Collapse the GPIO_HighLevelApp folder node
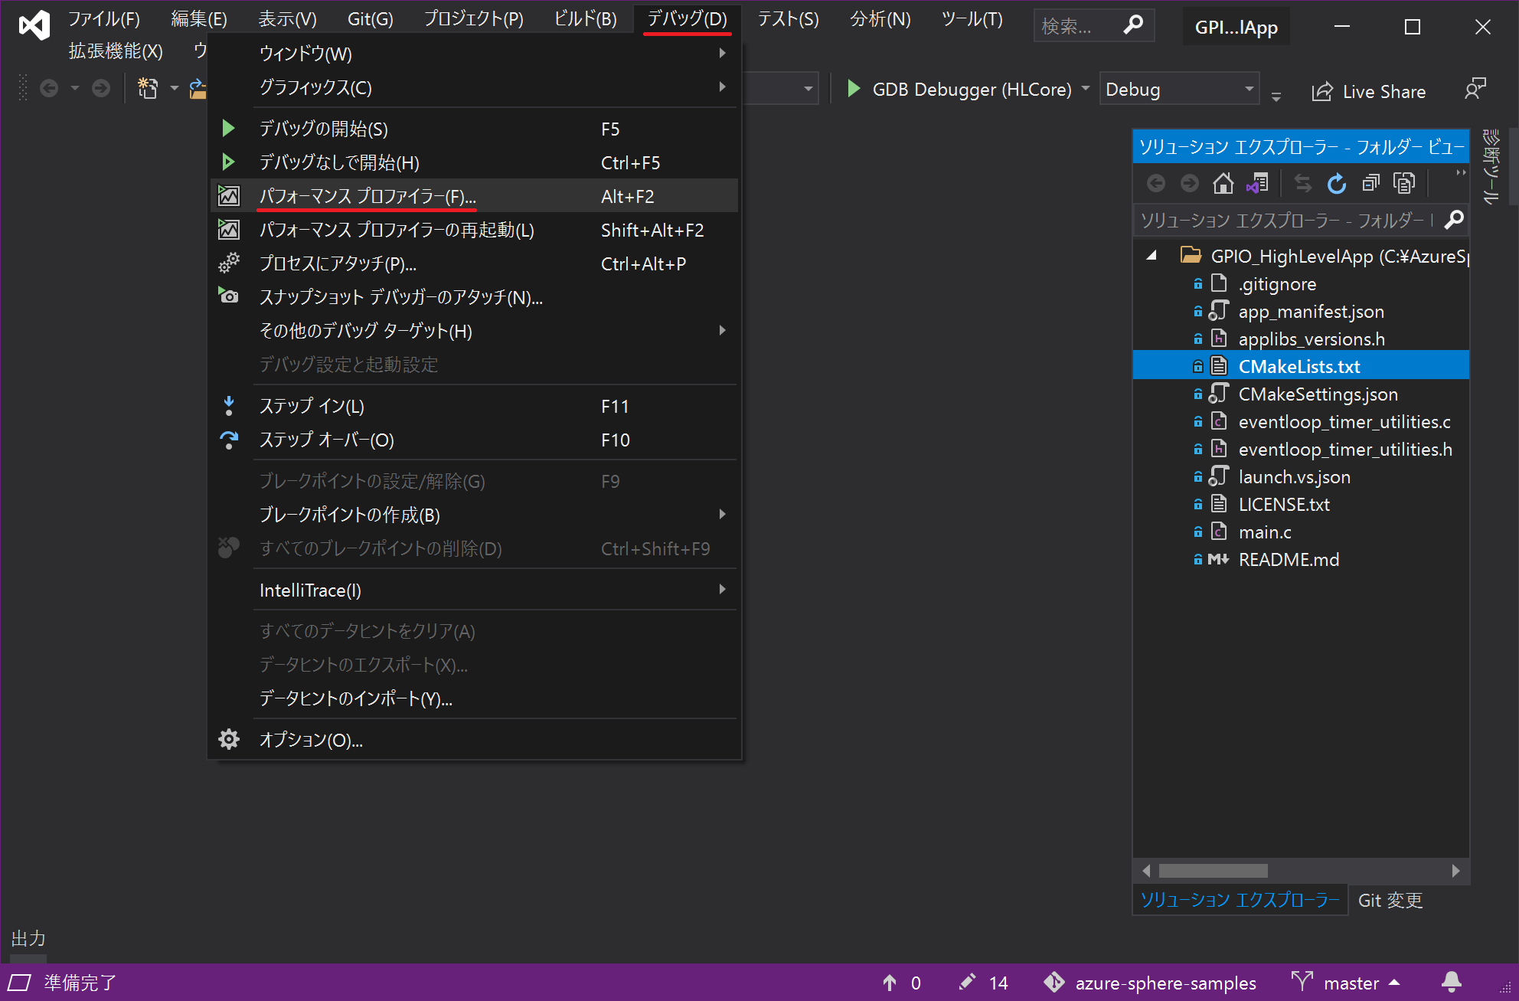1519x1001 pixels. click(1151, 256)
